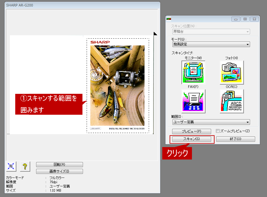267x197 pixels.
Task: Choose the FAX(F) scan type icon
Action: [193, 101]
